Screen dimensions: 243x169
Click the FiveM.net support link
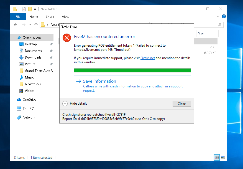click(147, 58)
